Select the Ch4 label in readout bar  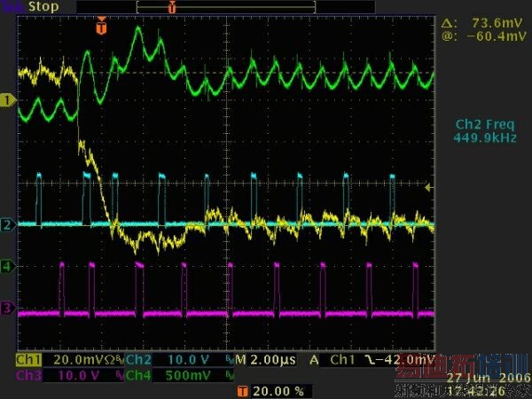coord(138,376)
